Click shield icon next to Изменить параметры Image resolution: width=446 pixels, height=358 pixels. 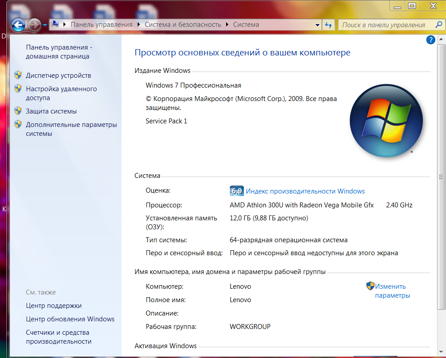tap(370, 286)
